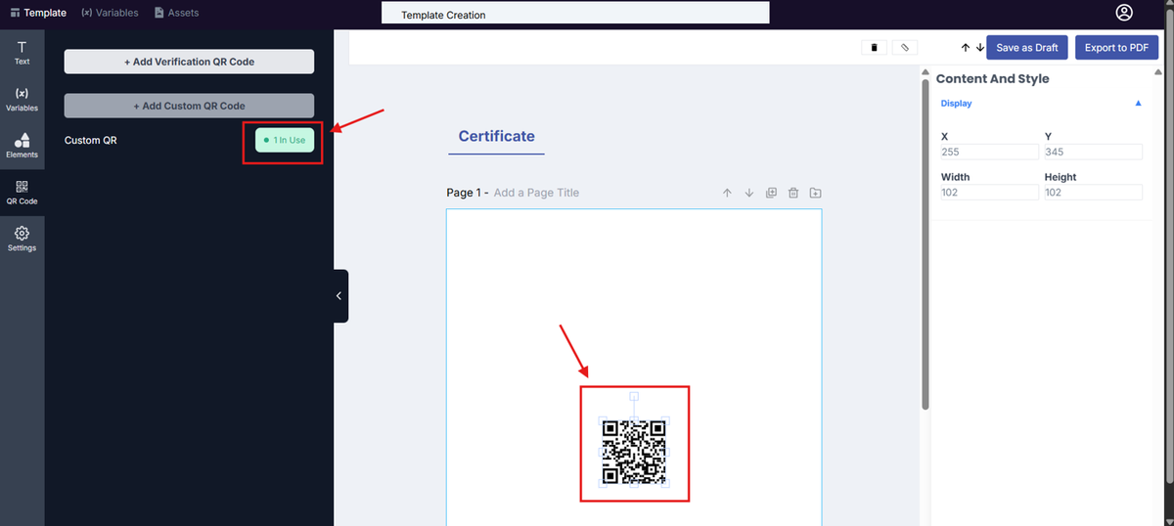
Task: Open the Text tool in sidebar
Action: 22,53
